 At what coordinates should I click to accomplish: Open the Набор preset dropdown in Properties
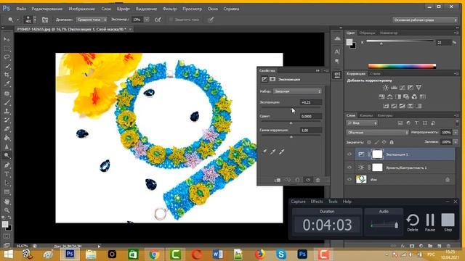point(297,91)
